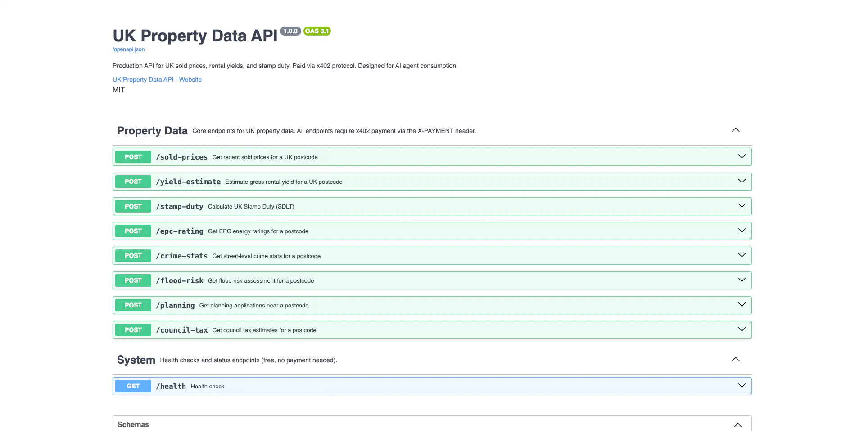Click POST badge for /yield-estimate
The image size is (864, 431).
pos(133,182)
